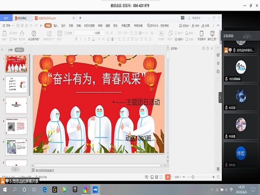Select slide 2 thumbnail

(16, 84)
